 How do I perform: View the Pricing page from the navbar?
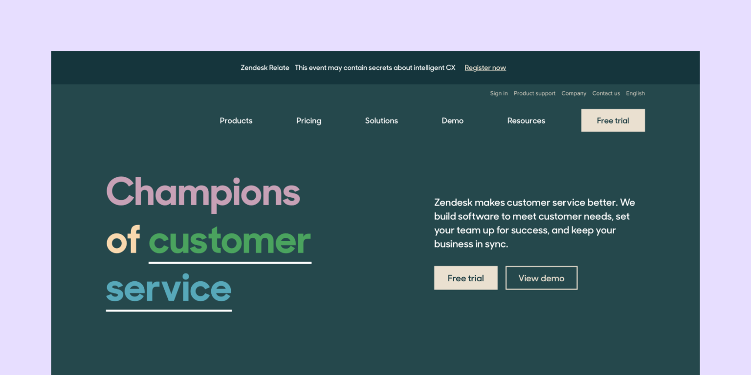point(309,121)
